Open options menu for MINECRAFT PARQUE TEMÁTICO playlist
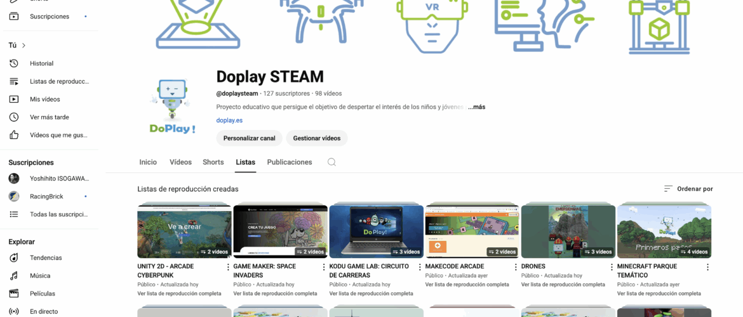The width and height of the screenshot is (743, 317). click(708, 267)
